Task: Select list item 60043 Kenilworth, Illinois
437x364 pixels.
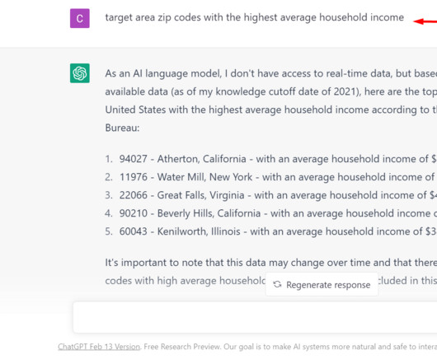Action: click(x=270, y=231)
